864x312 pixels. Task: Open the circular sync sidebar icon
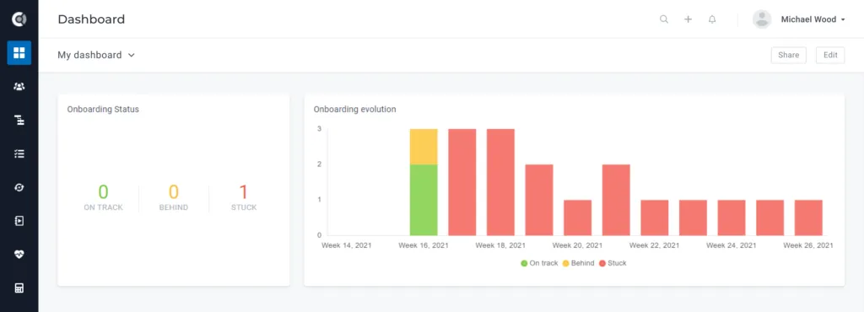pyautogui.click(x=19, y=187)
